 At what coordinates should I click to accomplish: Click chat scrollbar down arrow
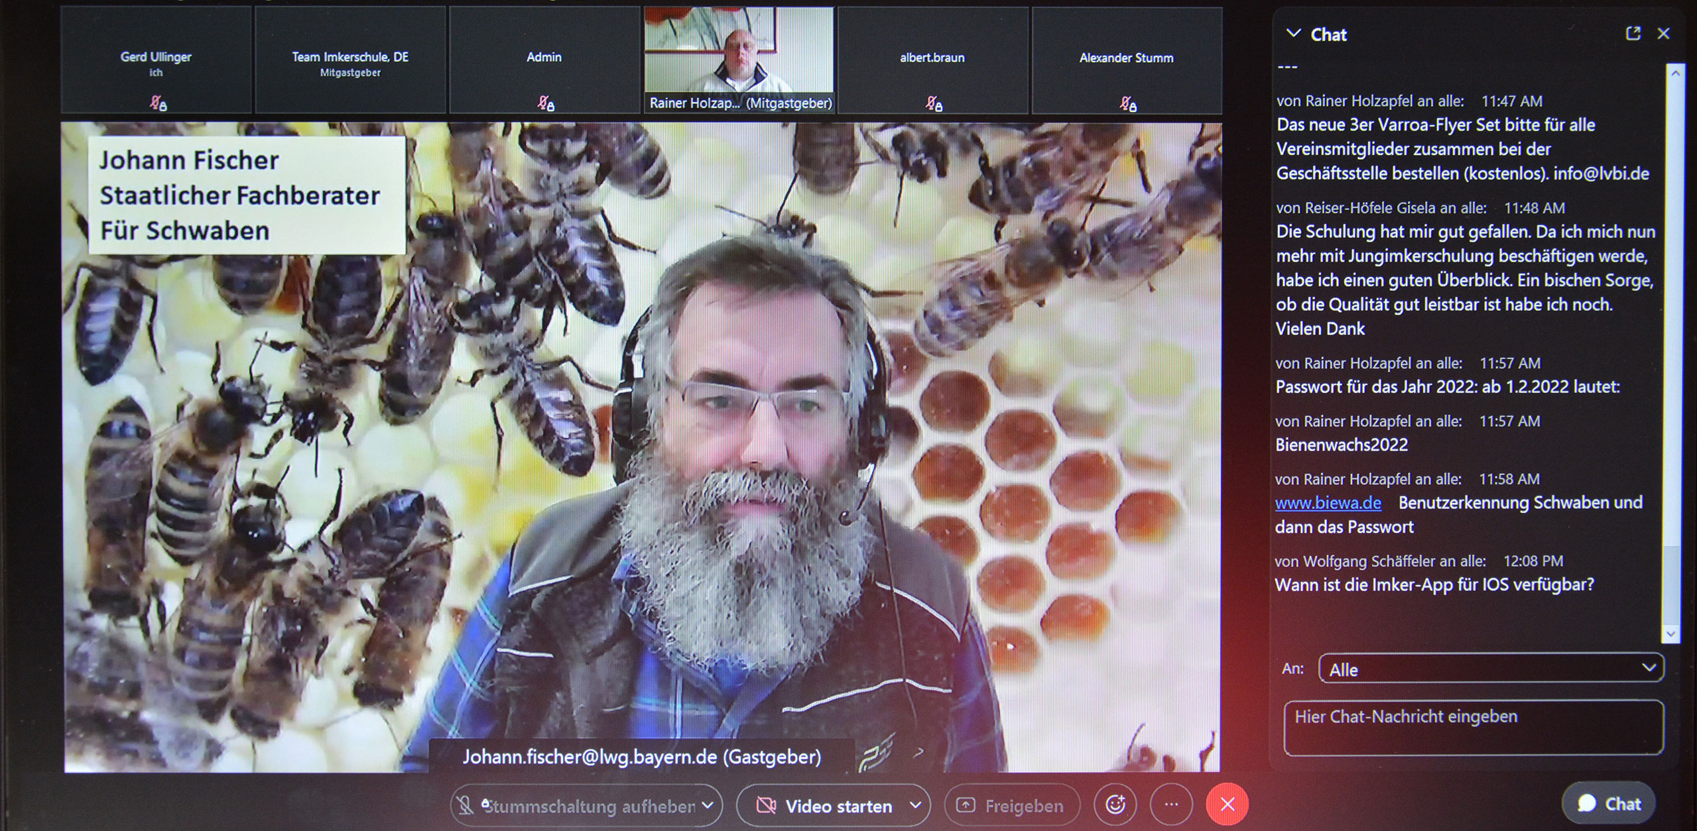[x=1671, y=634]
